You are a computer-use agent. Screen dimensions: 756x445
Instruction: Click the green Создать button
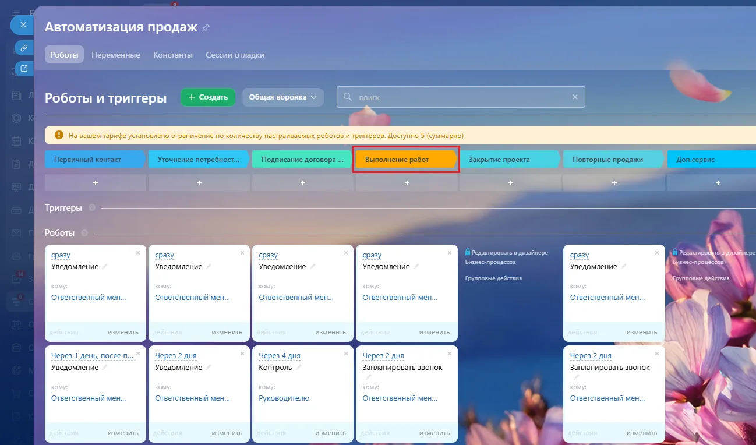(208, 97)
